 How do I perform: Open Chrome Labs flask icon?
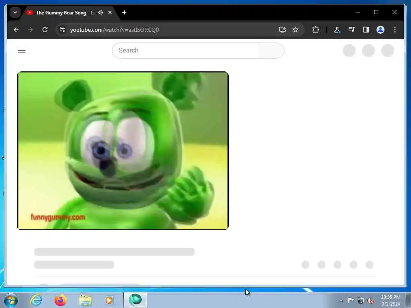click(x=337, y=30)
